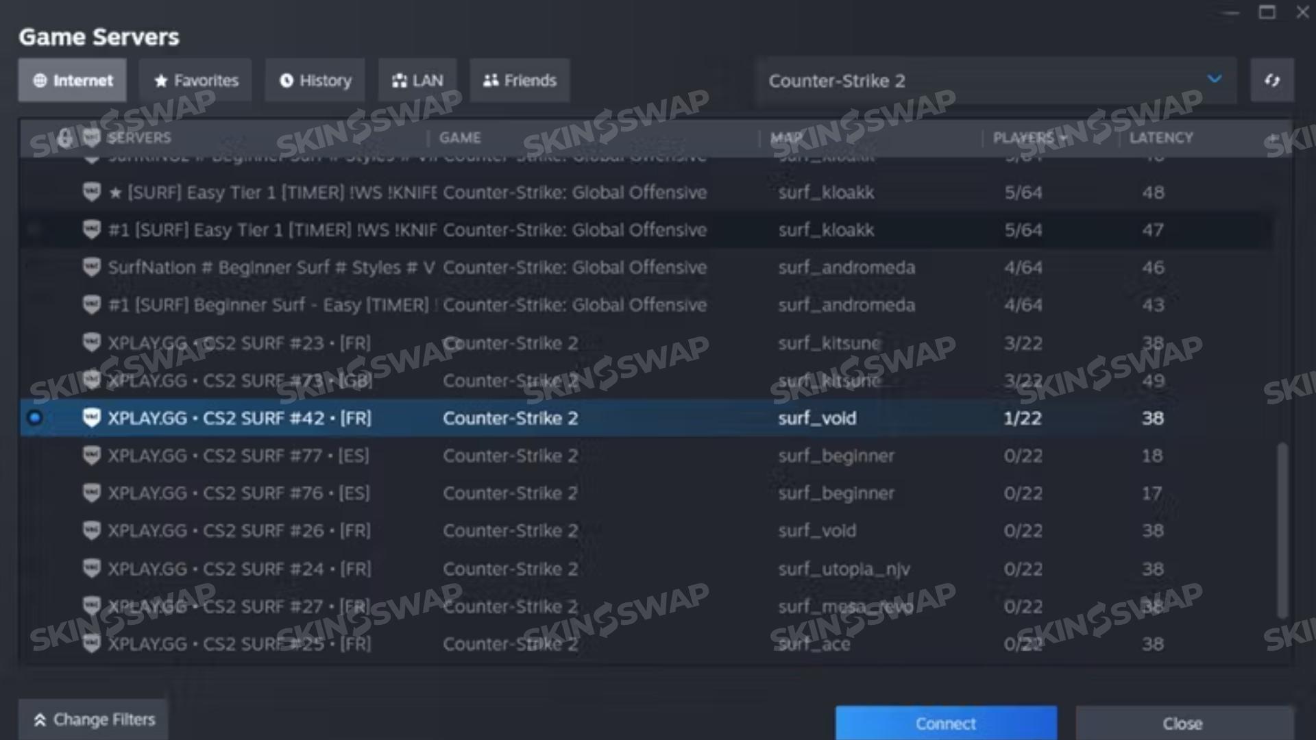
Task: Sort by Servers column header
Action: (x=139, y=138)
